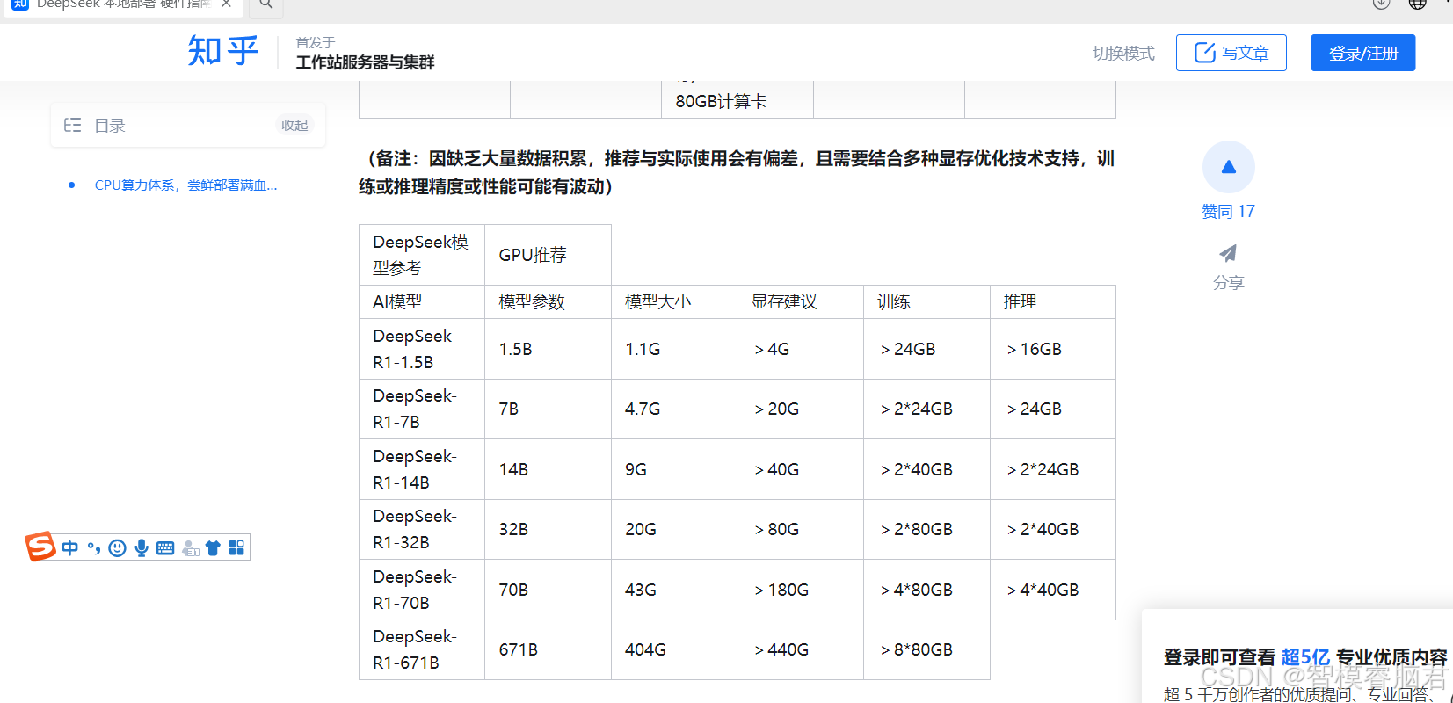
Task: Click the browser tab search magnifier icon
Action: [265, 4]
